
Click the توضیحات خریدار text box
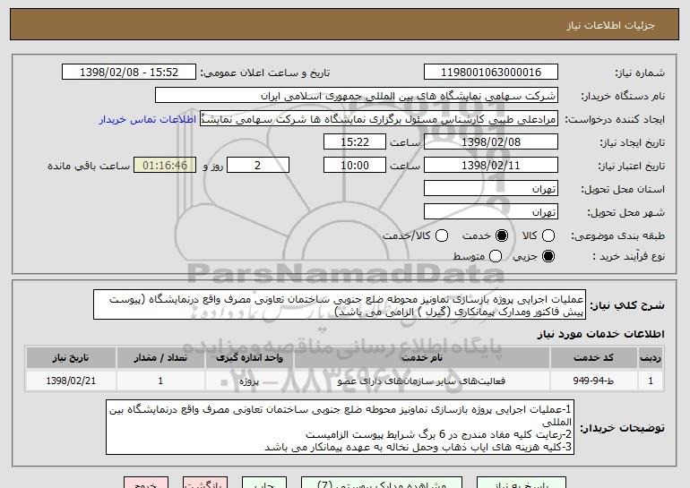click(340, 427)
